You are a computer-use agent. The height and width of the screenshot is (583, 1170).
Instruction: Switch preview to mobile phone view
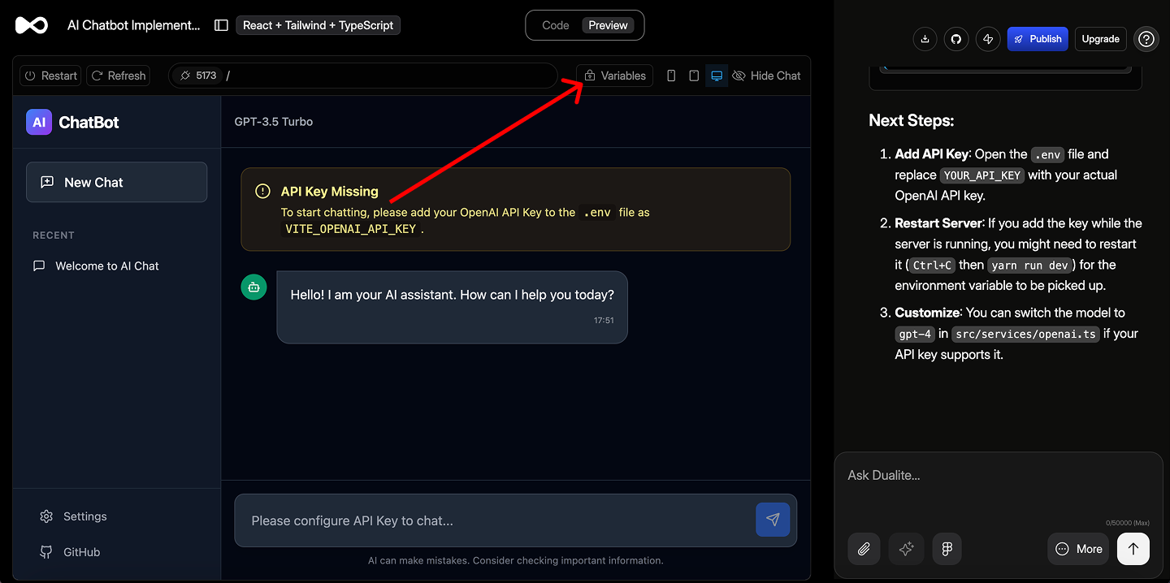click(x=671, y=76)
